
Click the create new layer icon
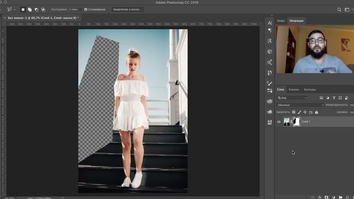coord(347,197)
